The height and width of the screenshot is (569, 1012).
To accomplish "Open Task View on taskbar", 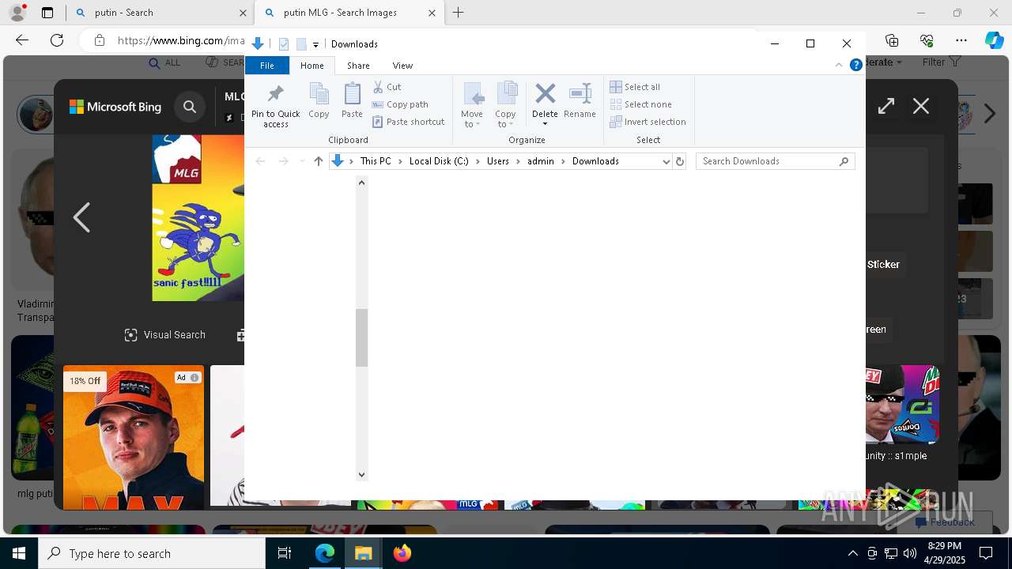I will (x=285, y=553).
